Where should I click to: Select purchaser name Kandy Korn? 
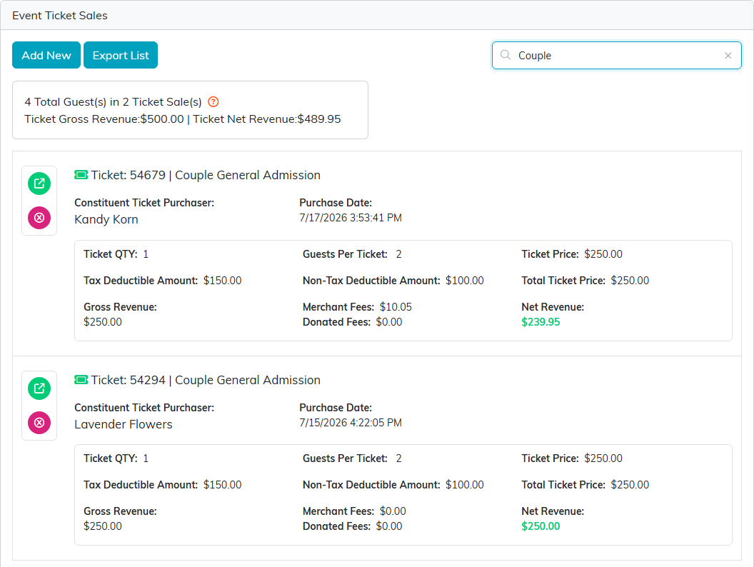coord(106,219)
